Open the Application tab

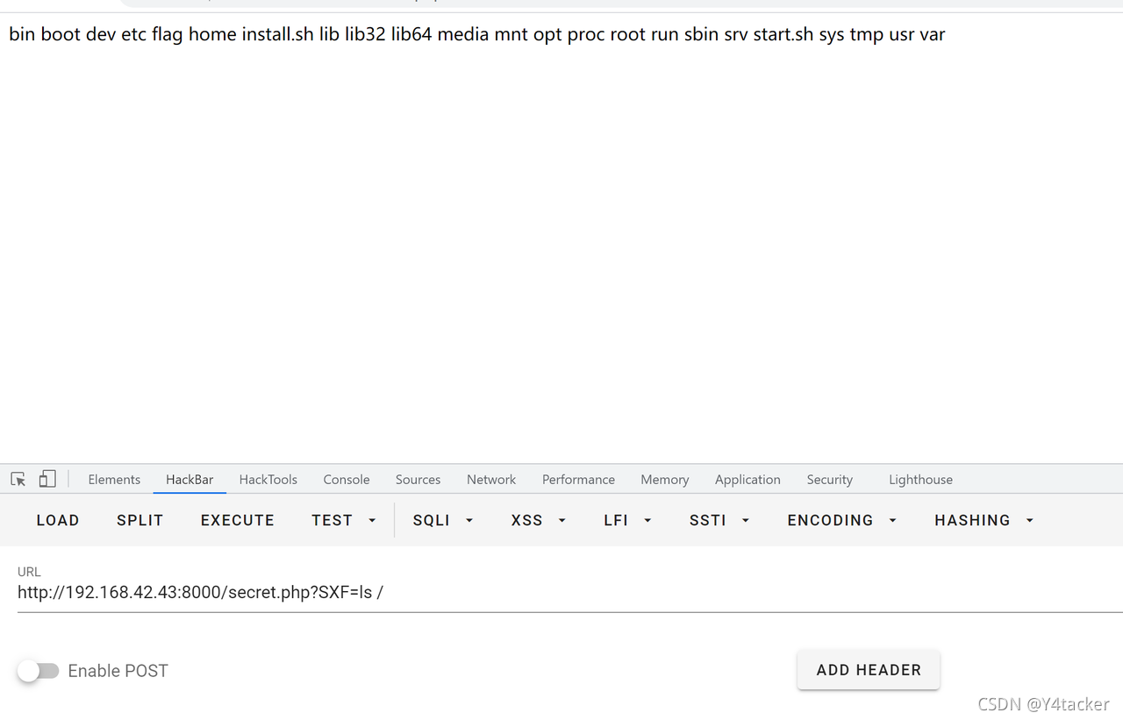[x=747, y=480]
